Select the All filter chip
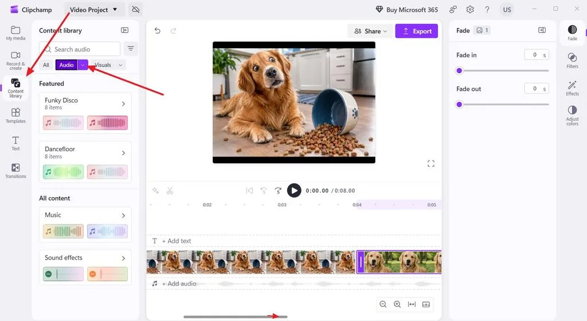This screenshot has height=321, width=587. coord(46,65)
